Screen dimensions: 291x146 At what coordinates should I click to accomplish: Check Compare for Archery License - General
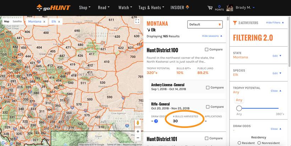click(208, 88)
